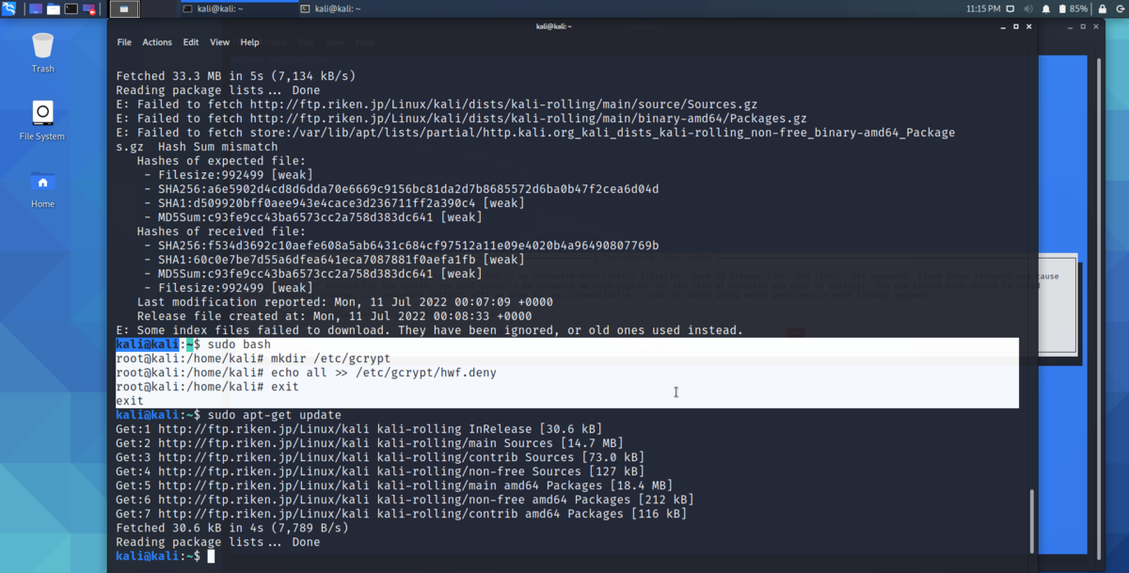Click the 'Fetched 33.3 MB in 5s' line
This screenshot has width=1129, height=573.
pos(235,76)
